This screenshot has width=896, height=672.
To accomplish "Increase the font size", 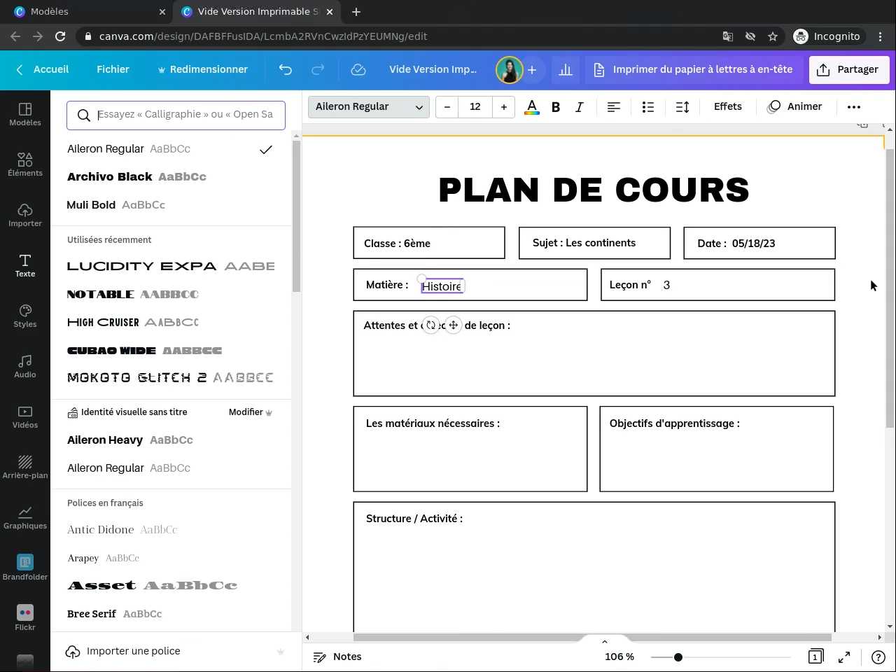I will [504, 106].
